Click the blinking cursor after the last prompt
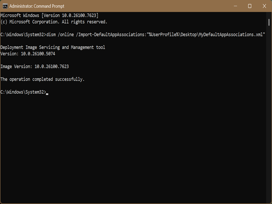The height and width of the screenshot is (204, 272). pos(47,92)
